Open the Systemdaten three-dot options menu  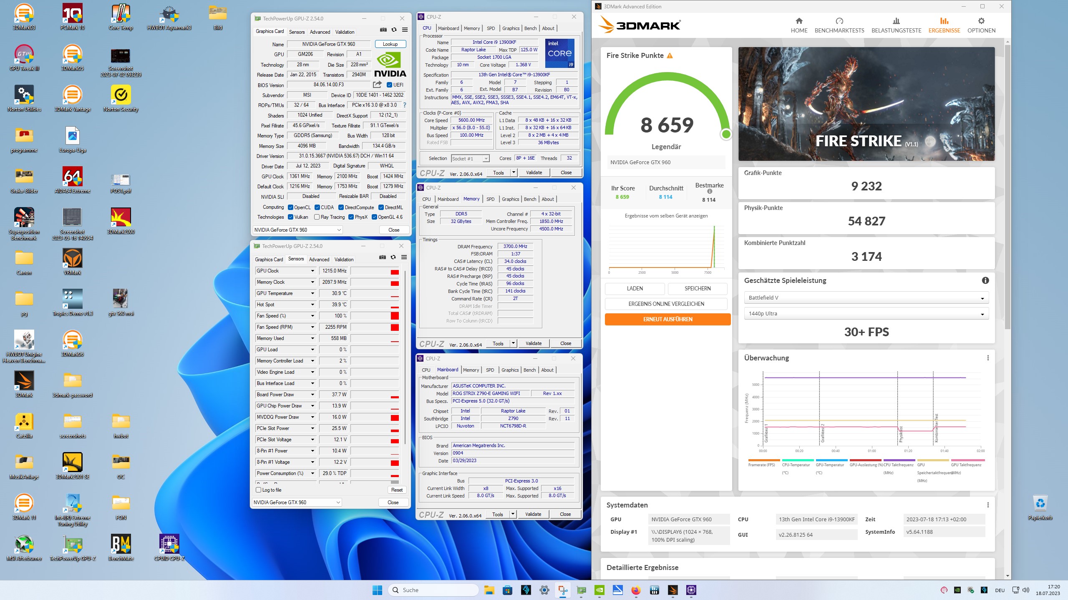[988, 505]
